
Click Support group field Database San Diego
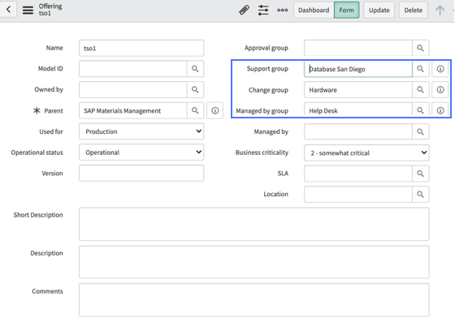[358, 69]
